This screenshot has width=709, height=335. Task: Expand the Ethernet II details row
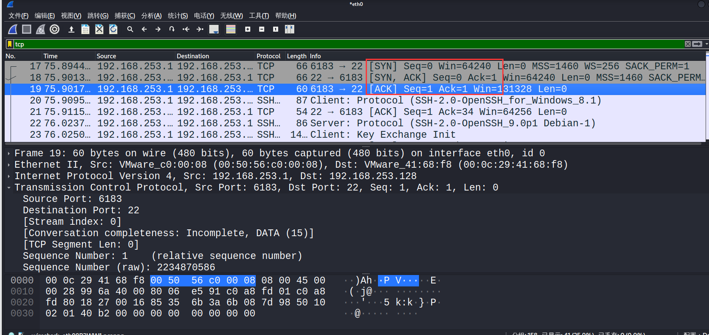point(9,165)
